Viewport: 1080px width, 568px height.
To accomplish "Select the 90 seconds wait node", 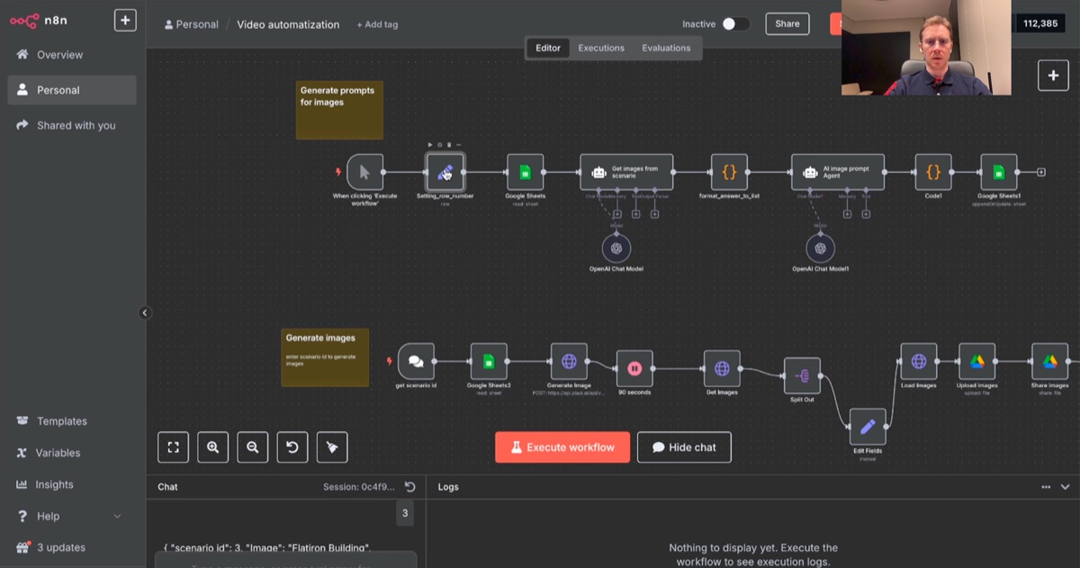I will (634, 368).
